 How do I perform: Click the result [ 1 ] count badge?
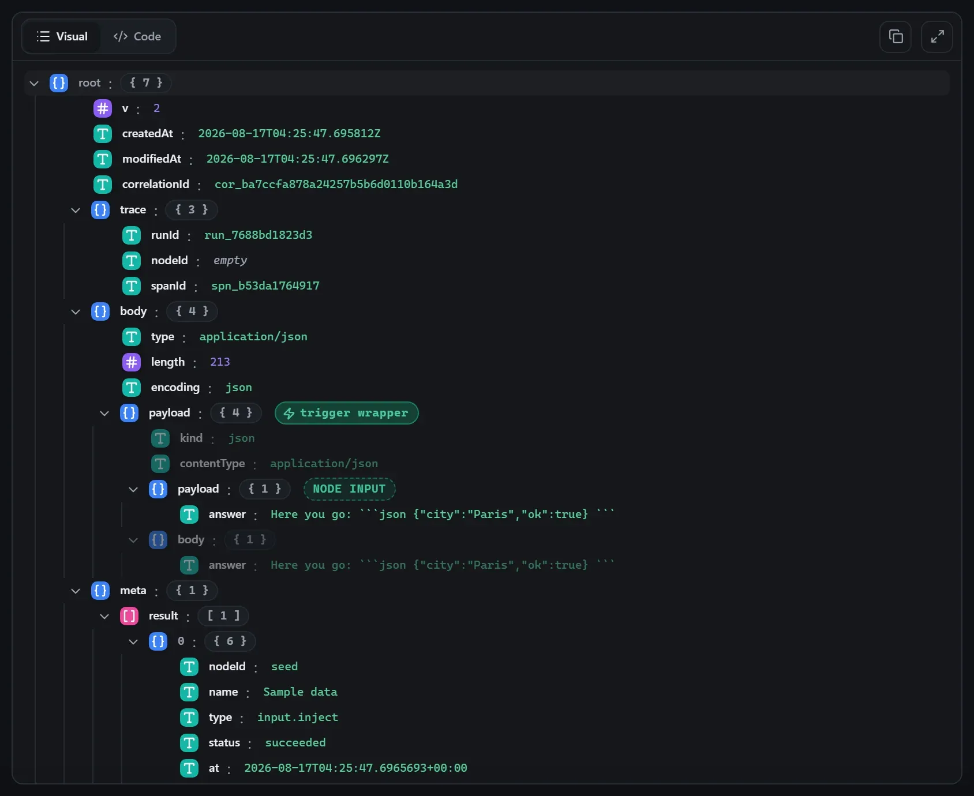point(223,616)
